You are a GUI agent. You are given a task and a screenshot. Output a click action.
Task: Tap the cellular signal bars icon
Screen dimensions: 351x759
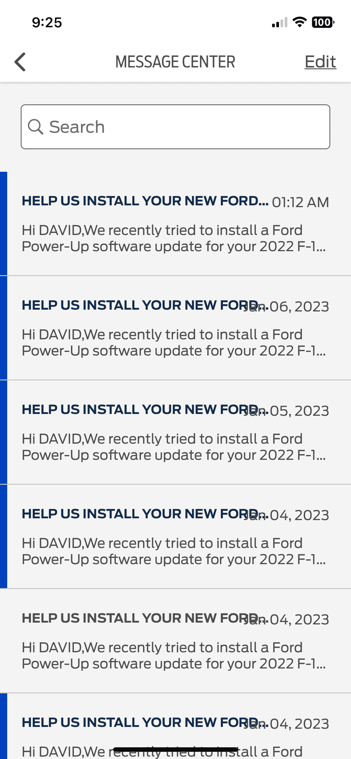[280, 23]
